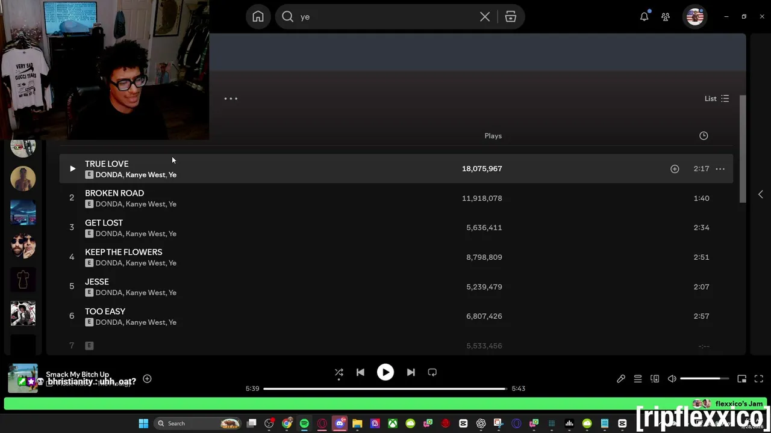Open the dark cross cover in sidebar
771x433 pixels.
[x=23, y=280]
